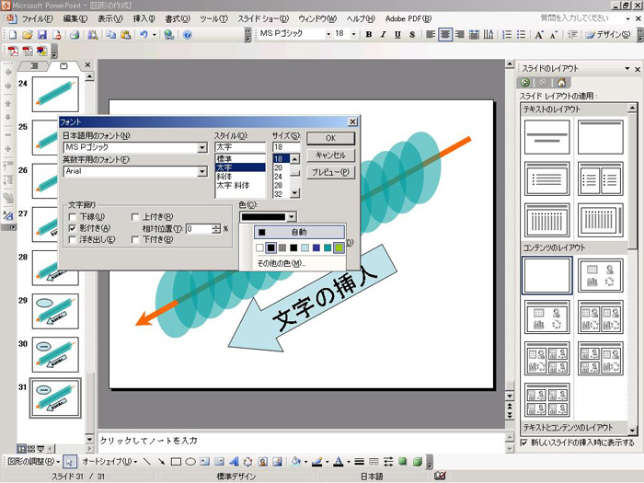Screen dimensions: 644x483
Task: Enable the 上付き(R) superscript checkbox
Action: [135, 217]
